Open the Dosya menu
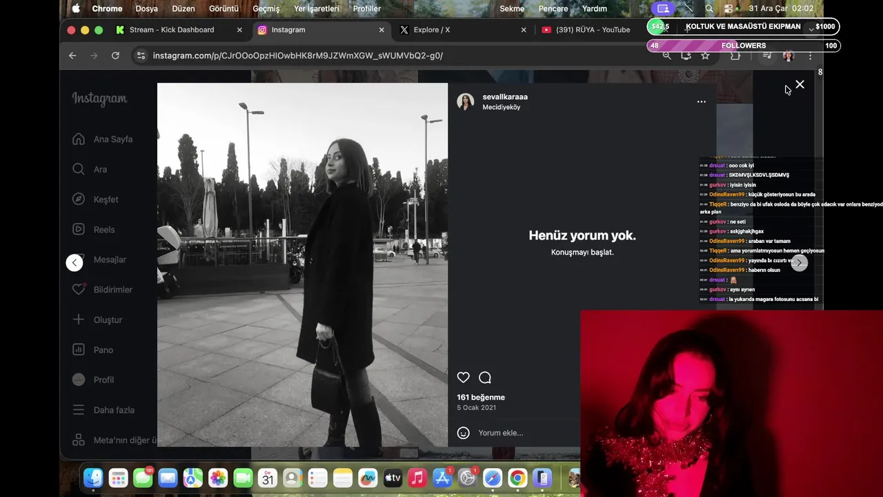Viewport: 883px width, 497px height. pyautogui.click(x=146, y=8)
